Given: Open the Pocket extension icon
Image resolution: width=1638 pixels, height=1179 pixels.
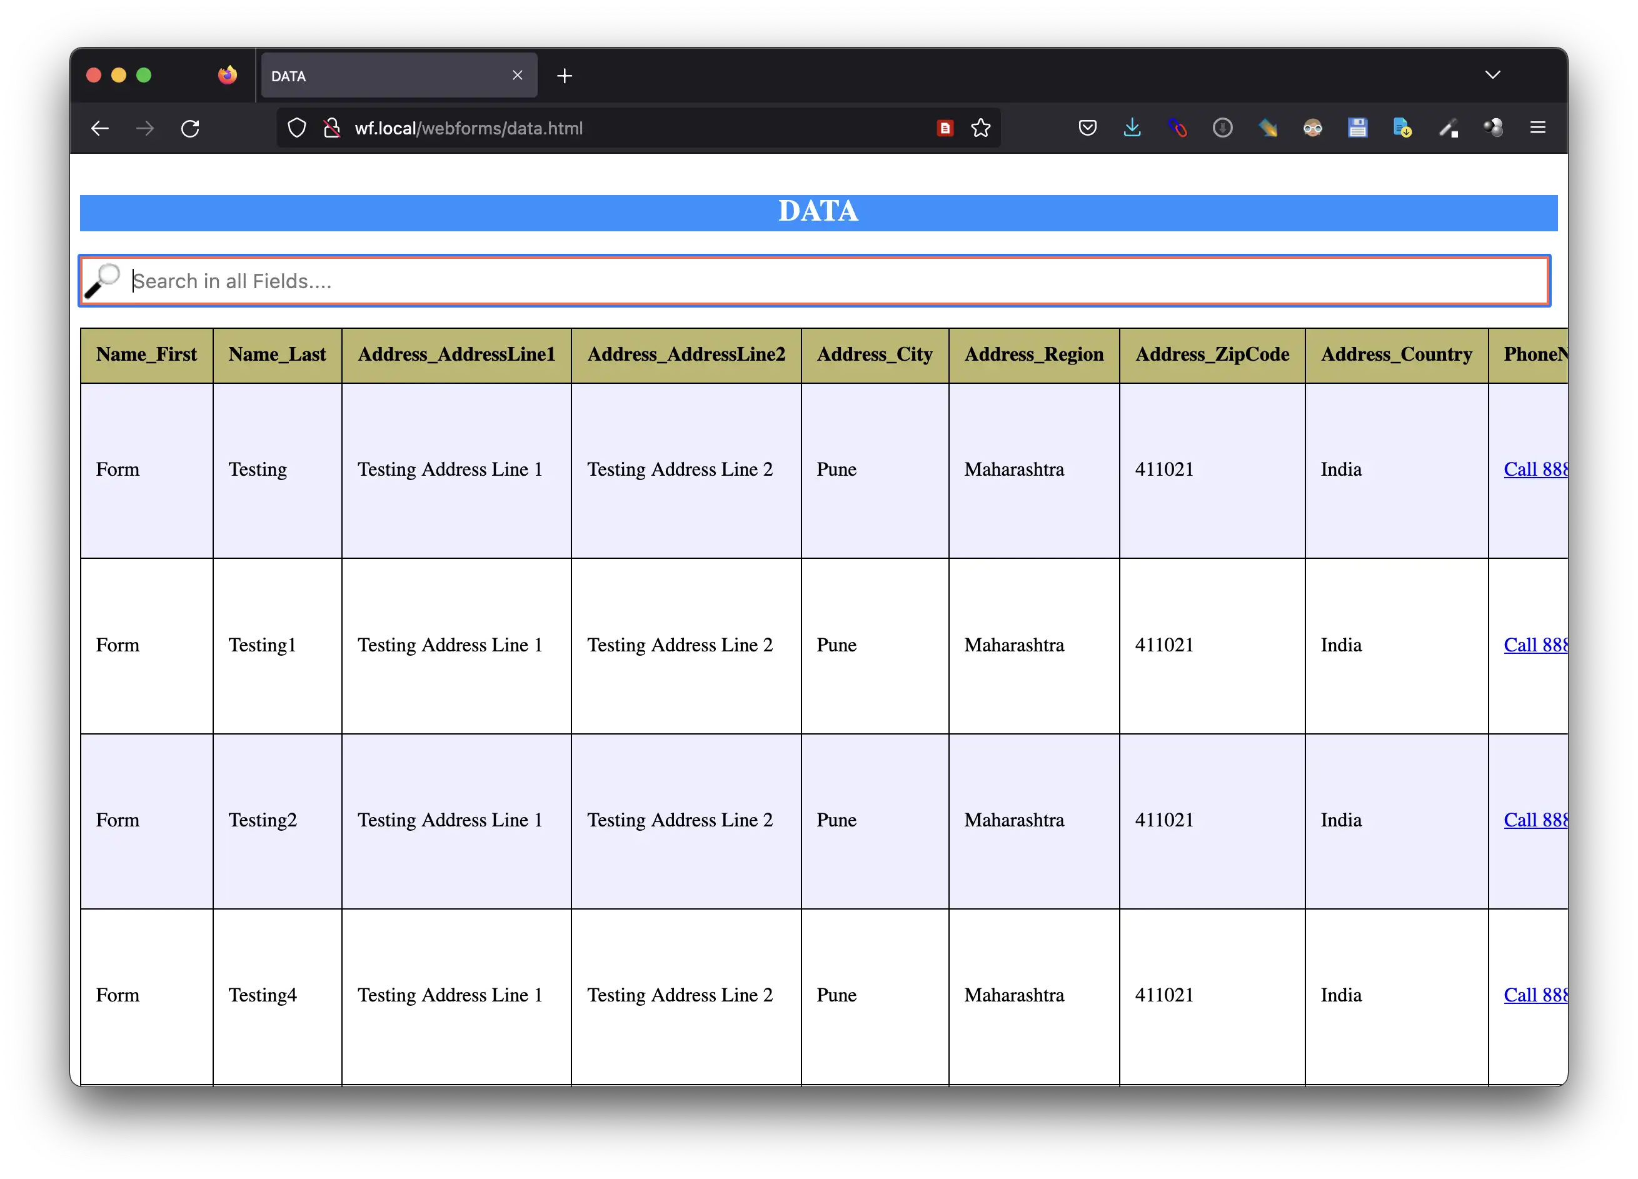Looking at the screenshot, I should pos(1087,128).
